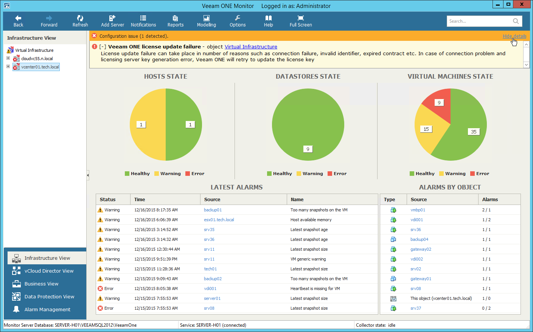The image size is (533, 332).
Task: Select cloudvc55.n.local in the tree
Action: click(37, 59)
